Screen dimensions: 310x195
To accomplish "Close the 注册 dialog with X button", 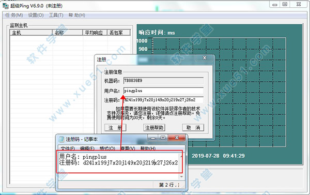I will [205, 58].
